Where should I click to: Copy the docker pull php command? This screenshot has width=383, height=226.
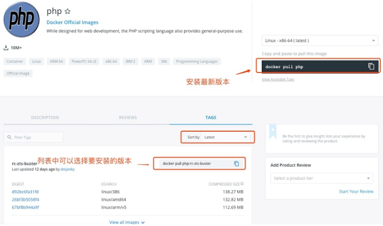point(371,66)
